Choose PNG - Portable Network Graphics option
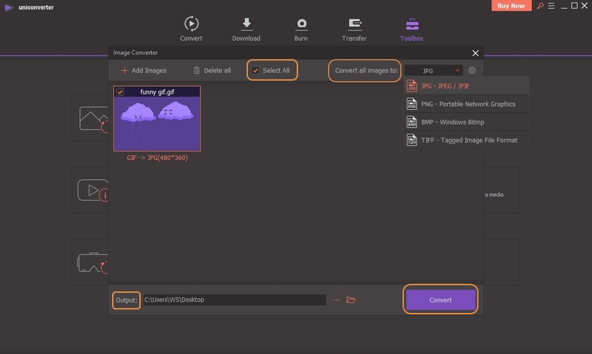 click(467, 104)
